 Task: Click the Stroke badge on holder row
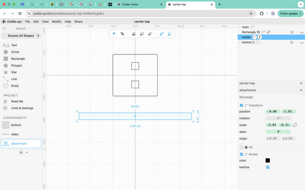tap(260, 37)
